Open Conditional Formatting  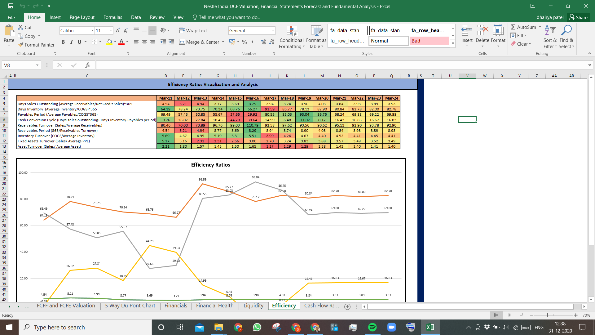291,37
